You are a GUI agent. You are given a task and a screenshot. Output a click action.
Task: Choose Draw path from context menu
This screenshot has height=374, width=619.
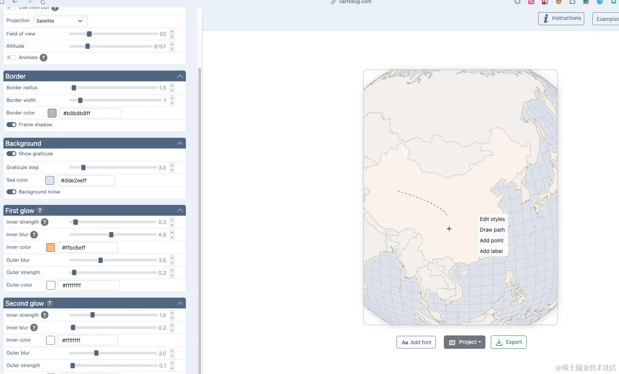(x=492, y=230)
